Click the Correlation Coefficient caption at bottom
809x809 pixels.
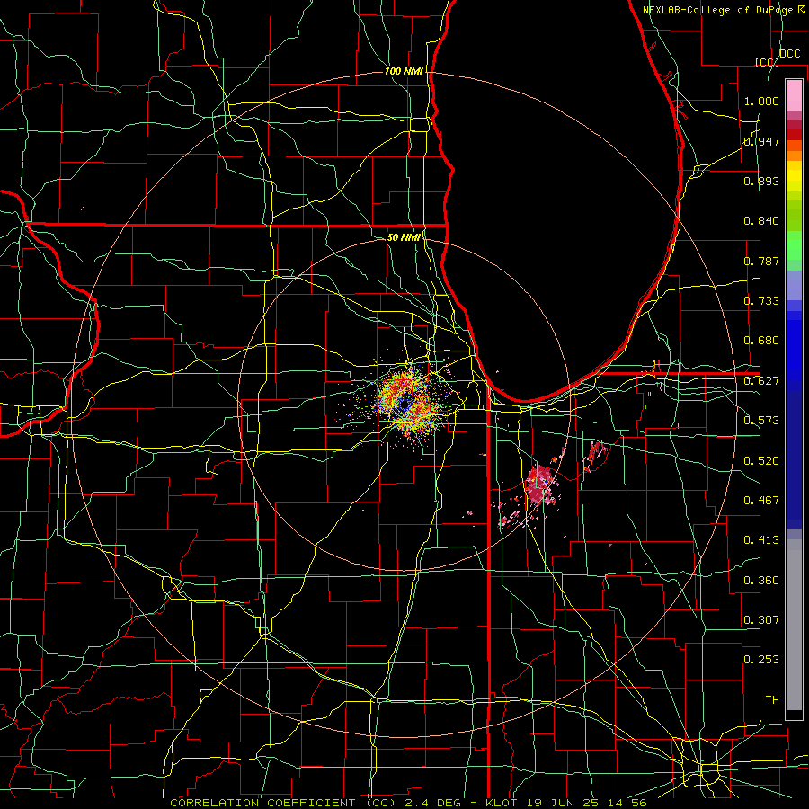pyautogui.click(x=408, y=803)
